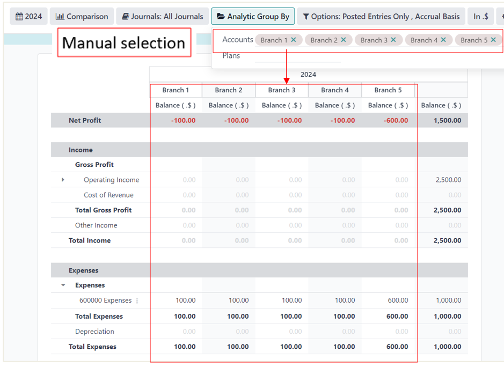Click Total Gross Profit total value 2,500.00
This screenshot has width=504, height=367.
coord(448,210)
